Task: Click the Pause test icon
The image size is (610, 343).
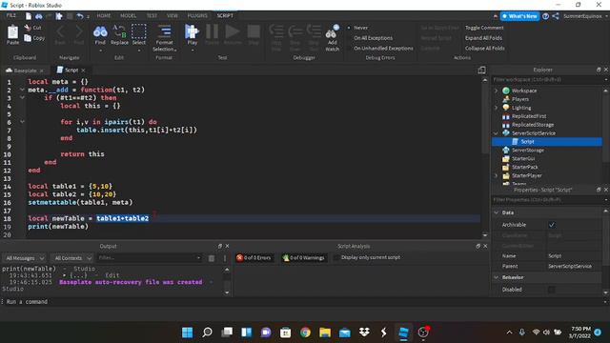Action: [212, 31]
